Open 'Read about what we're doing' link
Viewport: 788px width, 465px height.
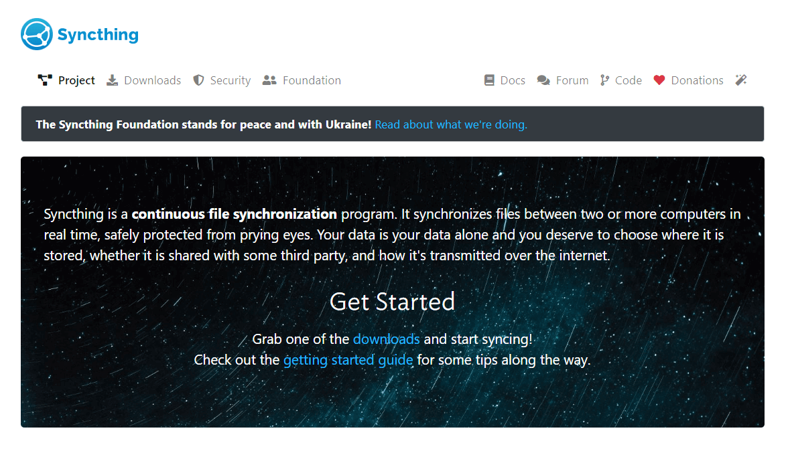(x=451, y=124)
